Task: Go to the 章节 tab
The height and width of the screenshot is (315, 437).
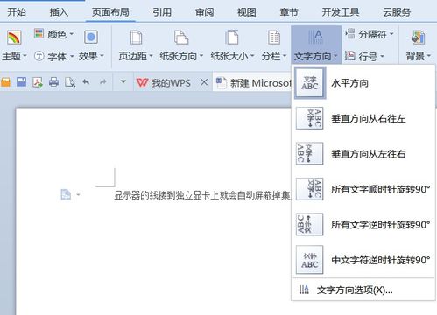Action: pyautogui.click(x=289, y=12)
